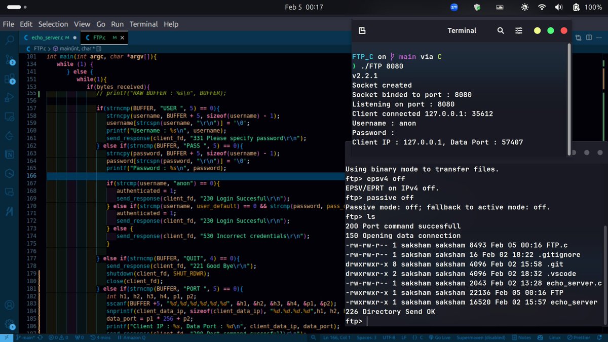Click the 'Username : anon' line in Terminal
This screenshot has height=342, width=608.
tap(384, 123)
